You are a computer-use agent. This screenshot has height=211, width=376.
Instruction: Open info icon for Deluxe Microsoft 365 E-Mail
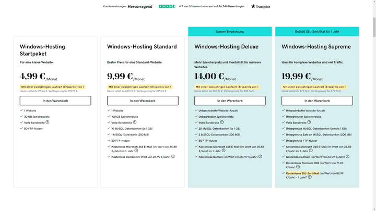224,151
